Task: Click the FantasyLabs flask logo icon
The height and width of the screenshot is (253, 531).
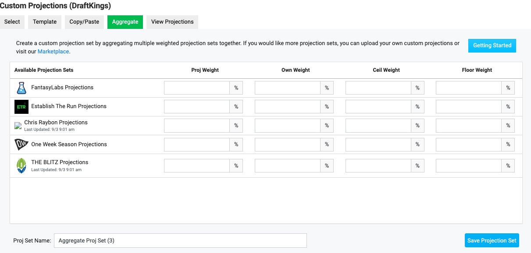Action: coord(21,88)
